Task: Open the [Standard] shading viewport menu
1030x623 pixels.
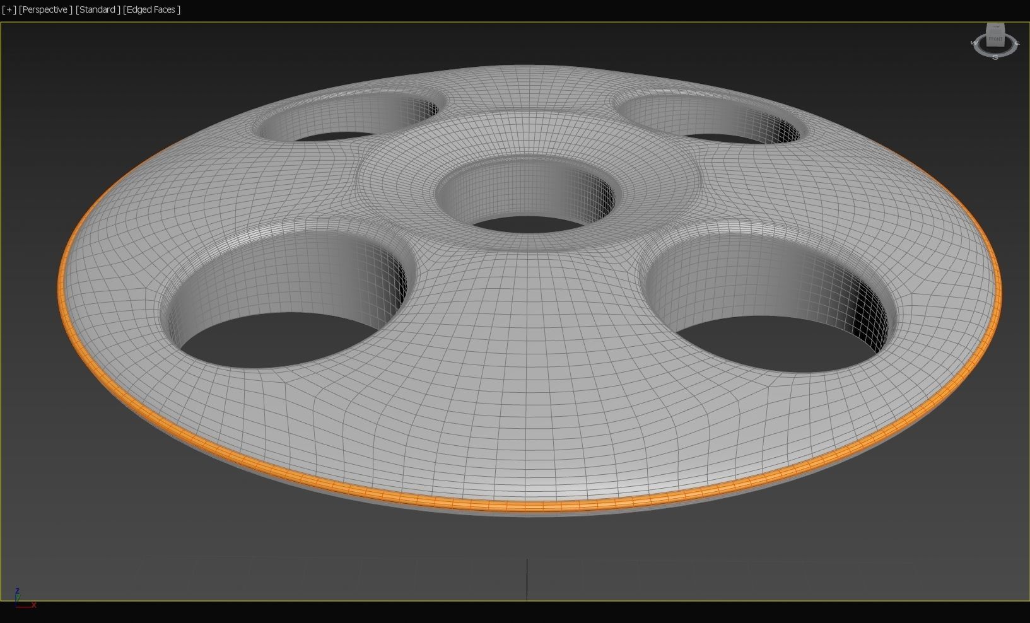Action: [x=98, y=9]
